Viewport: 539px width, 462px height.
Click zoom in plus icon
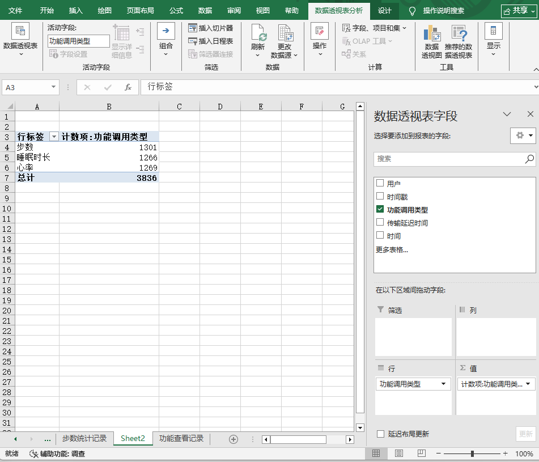[506, 453]
